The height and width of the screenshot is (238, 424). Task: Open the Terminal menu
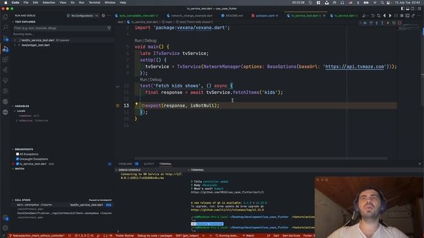[94, 3]
